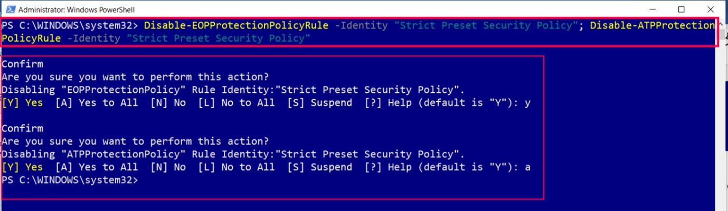Click the first "Confirm" heading
This screenshot has width=728, height=211.
click(22, 64)
